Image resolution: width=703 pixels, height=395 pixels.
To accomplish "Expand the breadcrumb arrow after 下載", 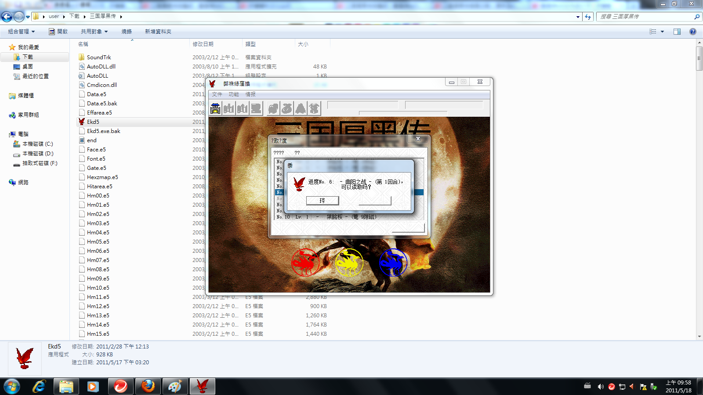I will [x=84, y=17].
